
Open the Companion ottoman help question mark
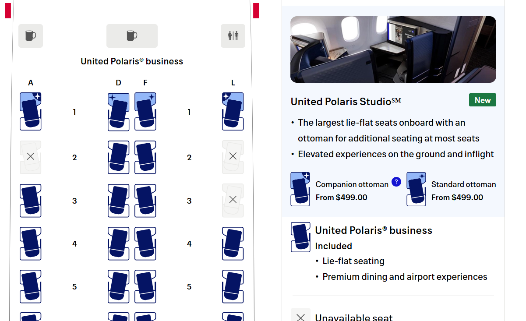(396, 181)
